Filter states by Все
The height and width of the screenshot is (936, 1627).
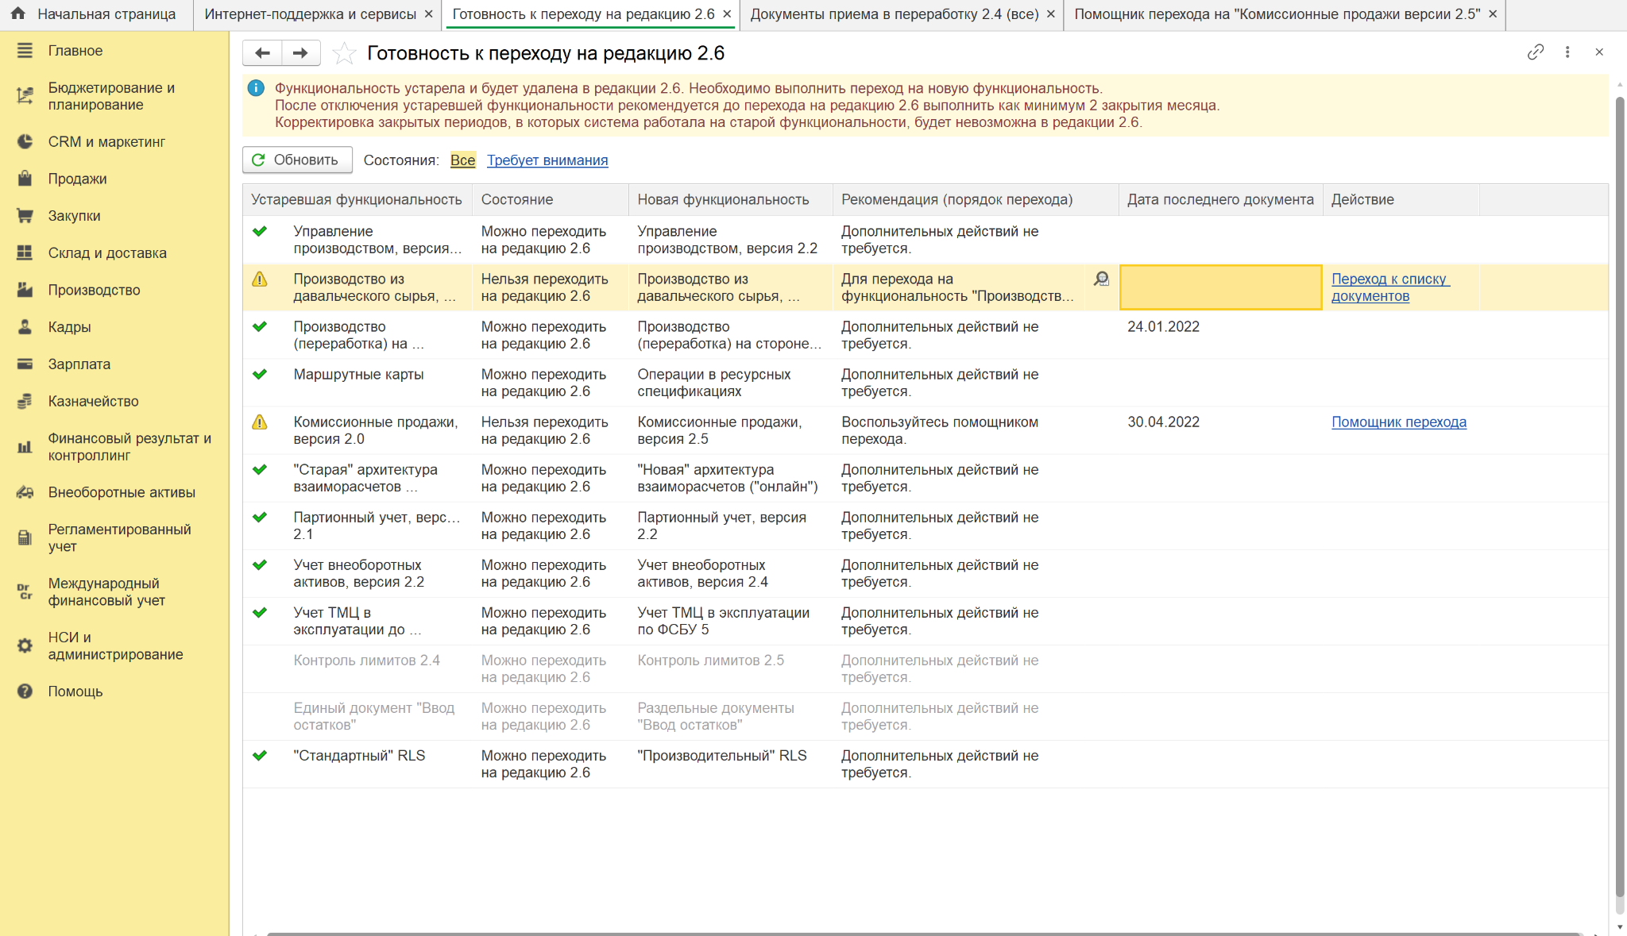click(462, 160)
